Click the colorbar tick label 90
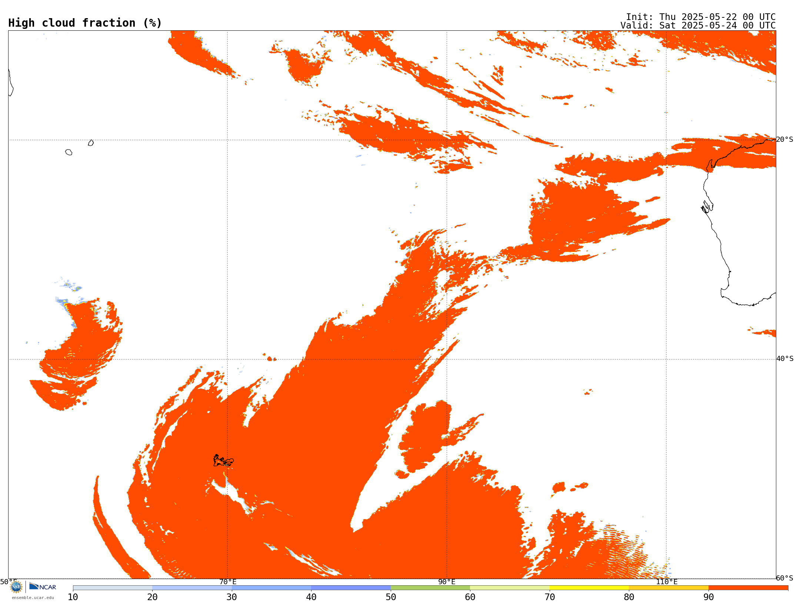The image size is (800, 602). coord(709,597)
